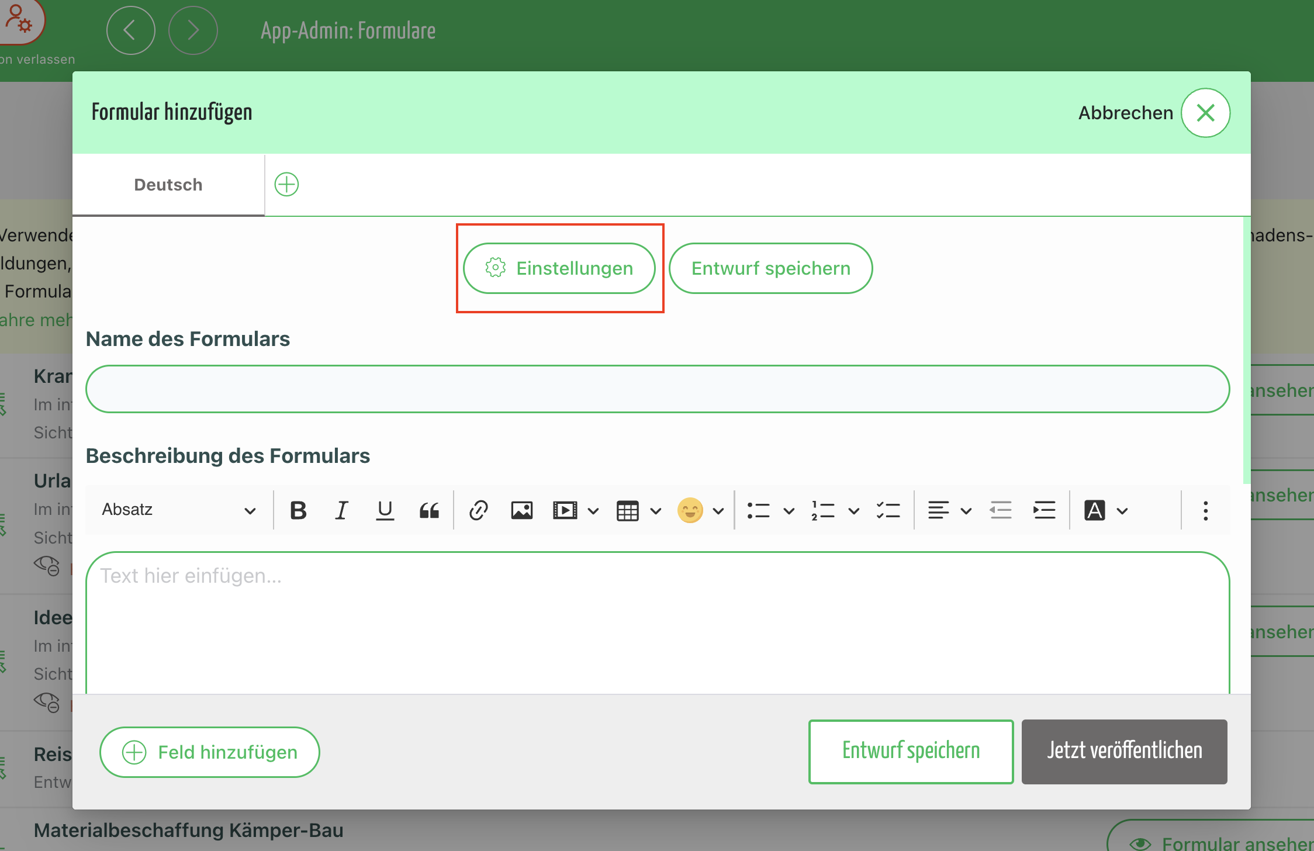The image size is (1314, 851).
Task: Click the text alignment icon
Action: click(x=938, y=510)
